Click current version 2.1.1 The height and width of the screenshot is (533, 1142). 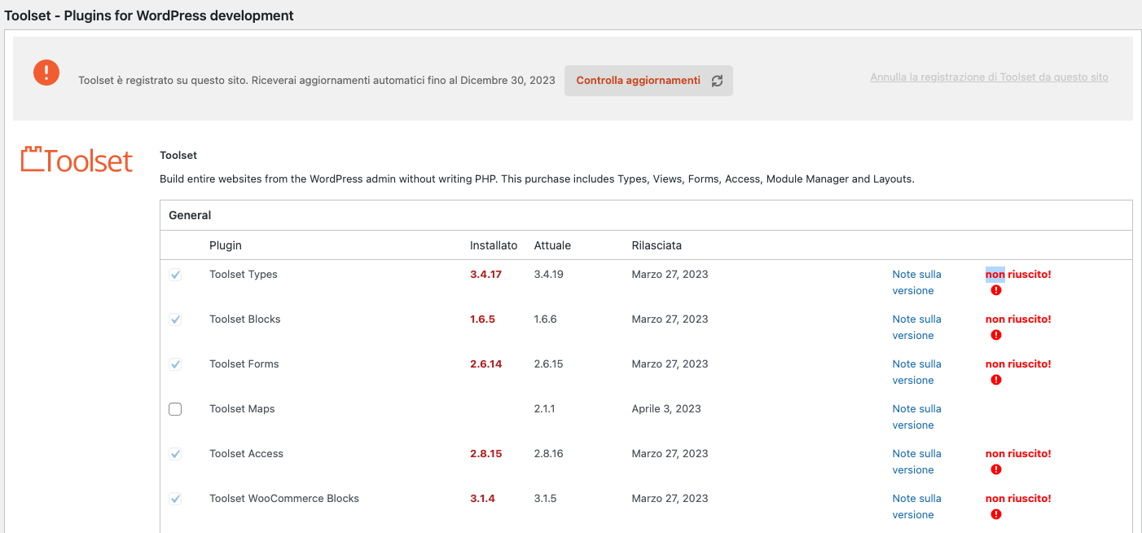pos(545,409)
